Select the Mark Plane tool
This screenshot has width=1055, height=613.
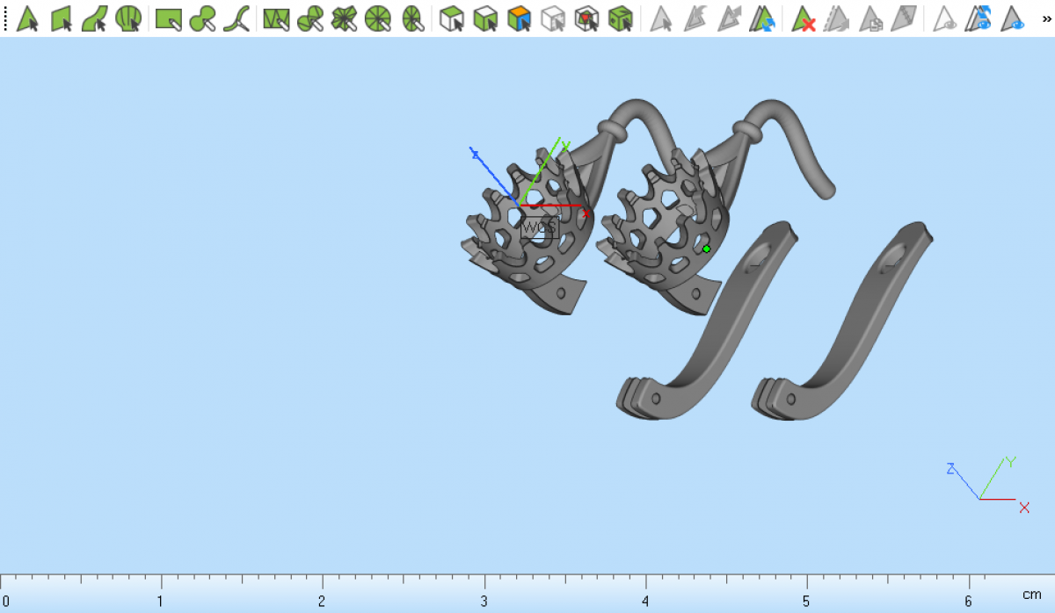[62, 18]
